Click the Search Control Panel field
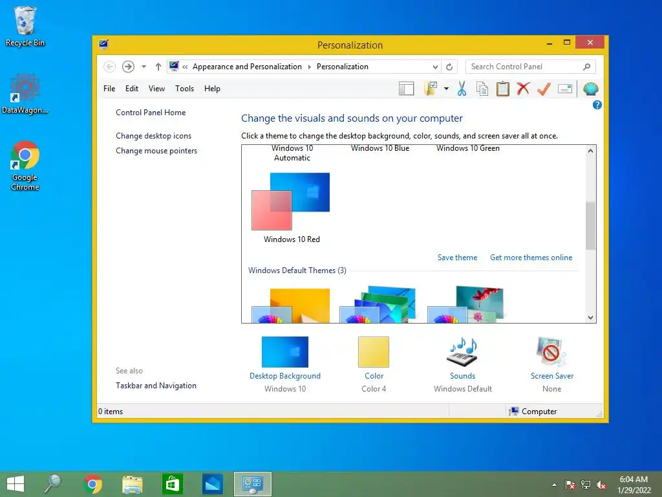This screenshot has height=497, width=662. click(x=530, y=67)
